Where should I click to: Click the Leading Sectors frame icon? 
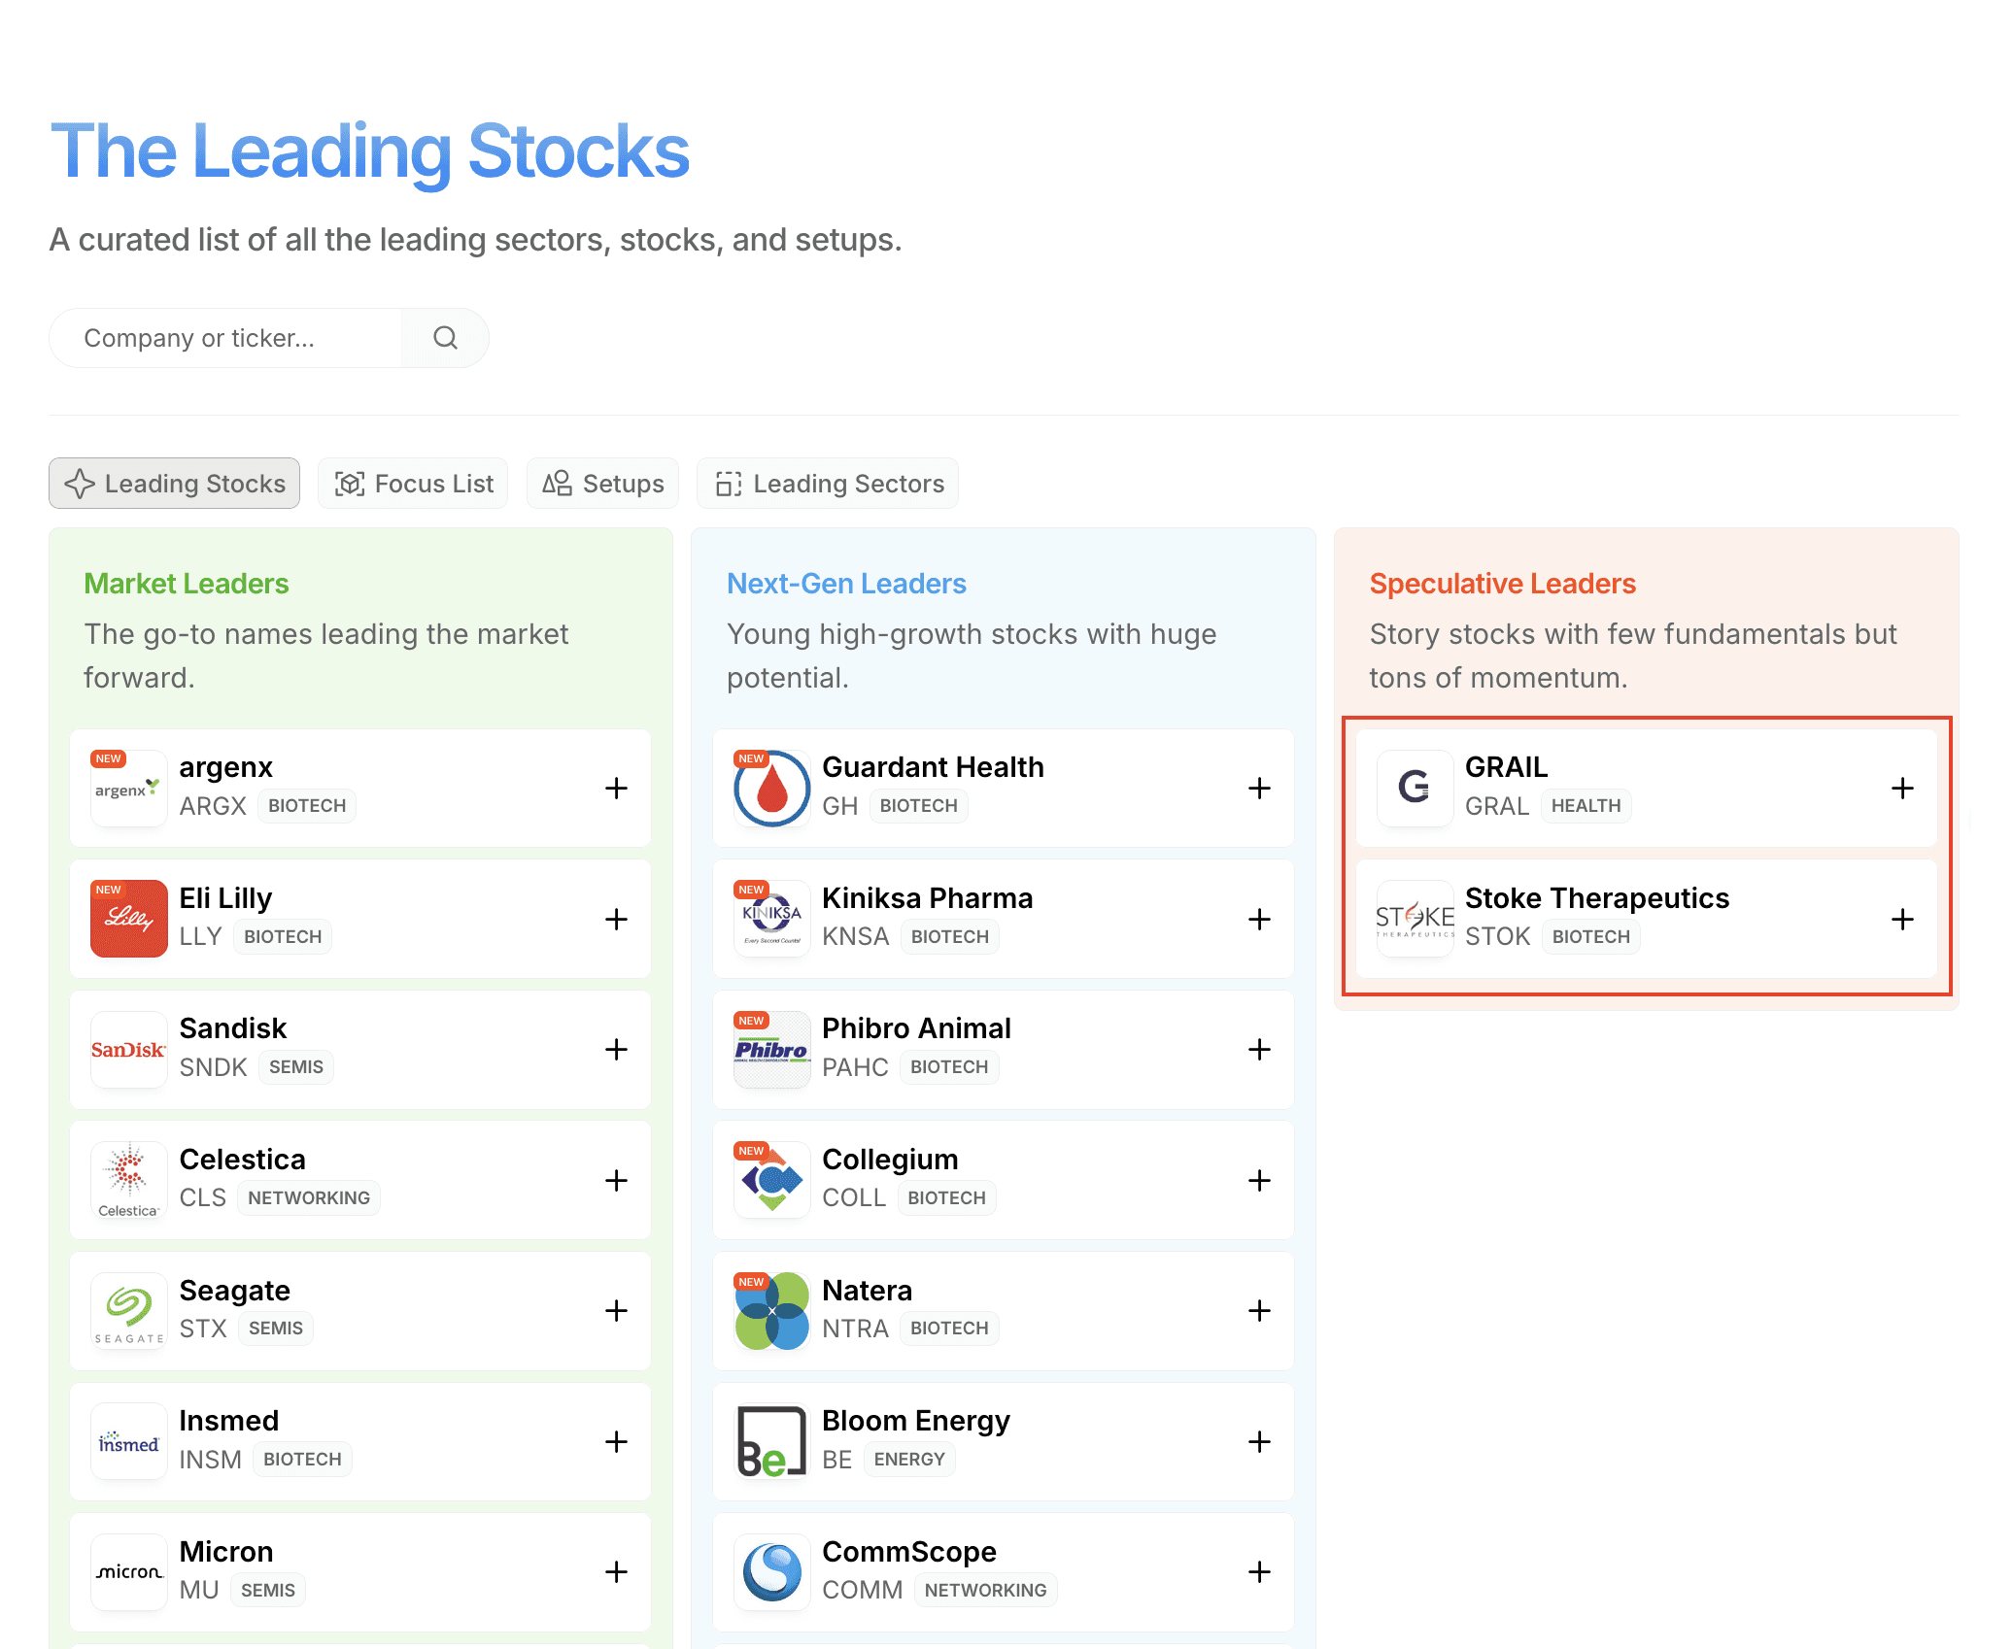pos(727,483)
